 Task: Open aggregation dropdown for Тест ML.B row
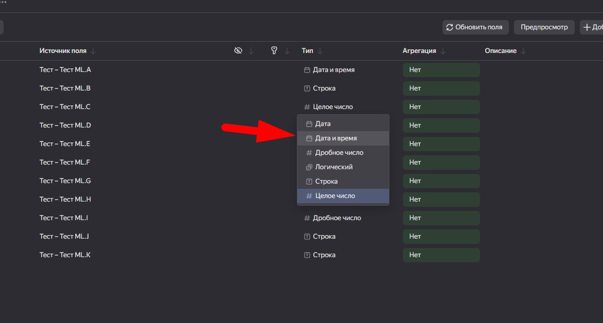[441, 88]
